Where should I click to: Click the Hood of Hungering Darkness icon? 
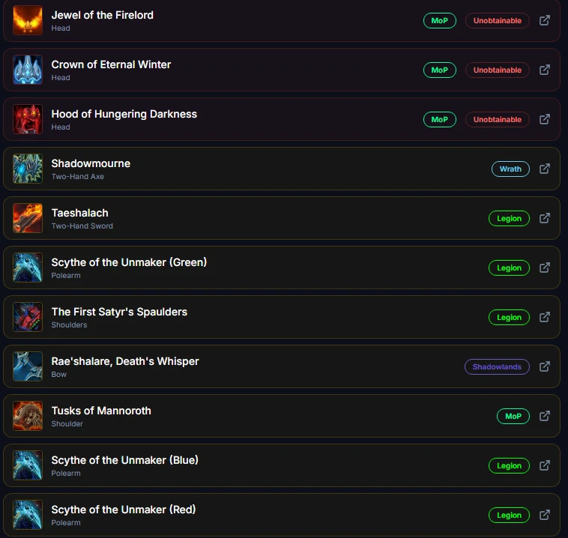(28, 119)
